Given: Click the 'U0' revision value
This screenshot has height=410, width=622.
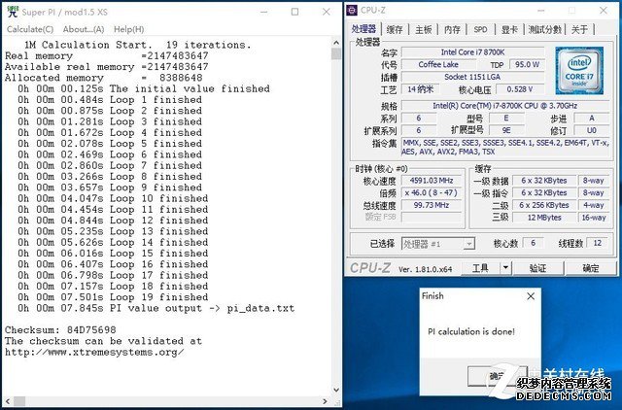Looking at the screenshot, I should pyautogui.click(x=592, y=130).
